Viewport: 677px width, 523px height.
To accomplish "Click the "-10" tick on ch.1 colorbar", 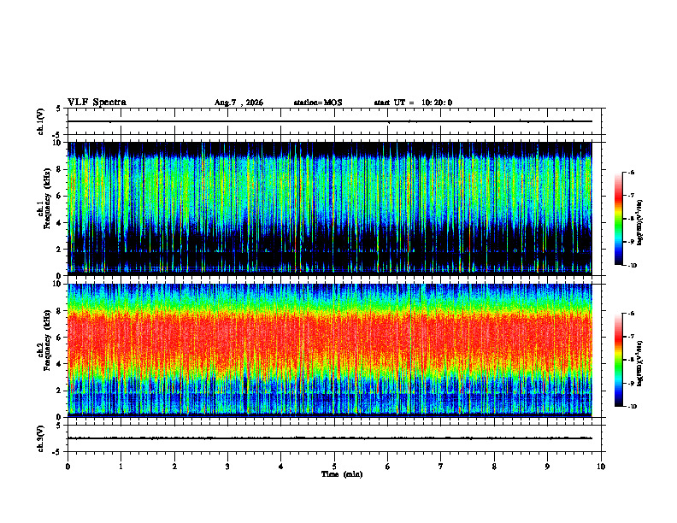I will (633, 266).
